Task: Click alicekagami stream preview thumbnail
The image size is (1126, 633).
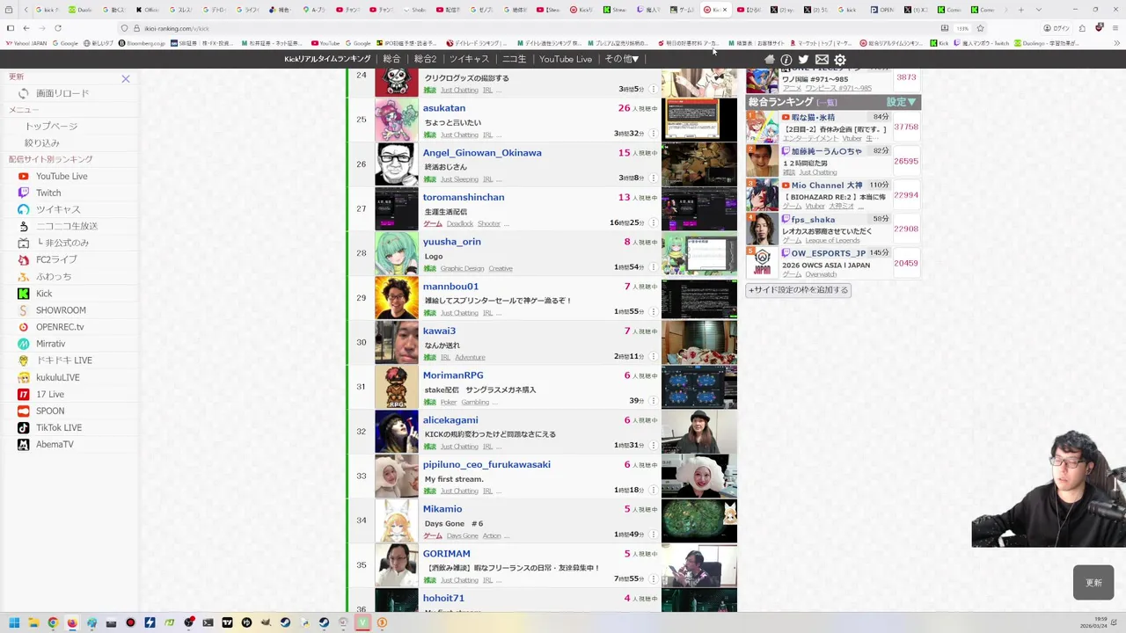Action: (699, 432)
